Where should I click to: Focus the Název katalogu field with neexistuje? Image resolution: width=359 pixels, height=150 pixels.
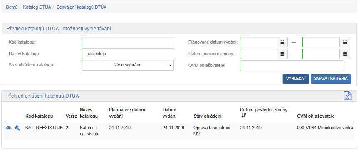(x=128, y=54)
